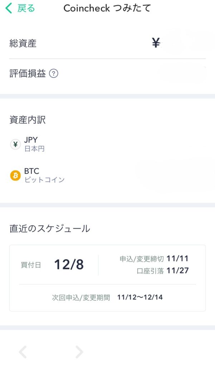The height and width of the screenshot is (366, 215).
Task: Tap the 申込/変更締切 11/11 deadline
Action: click(154, 259)
